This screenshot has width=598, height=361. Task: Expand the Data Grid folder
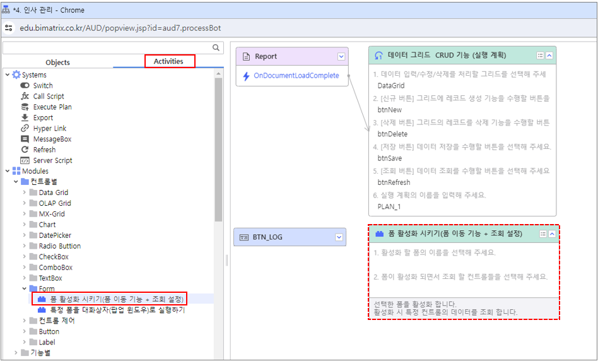point(25,193)
